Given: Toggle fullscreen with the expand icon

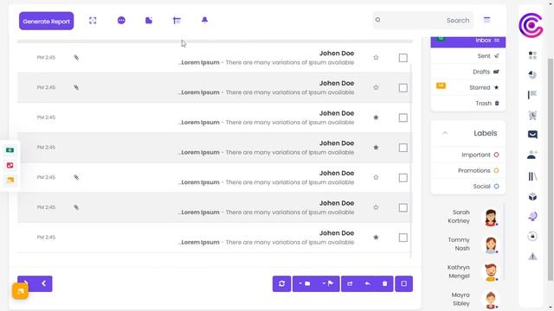Looking at the screenshot, I should click(x=93, y=21).
